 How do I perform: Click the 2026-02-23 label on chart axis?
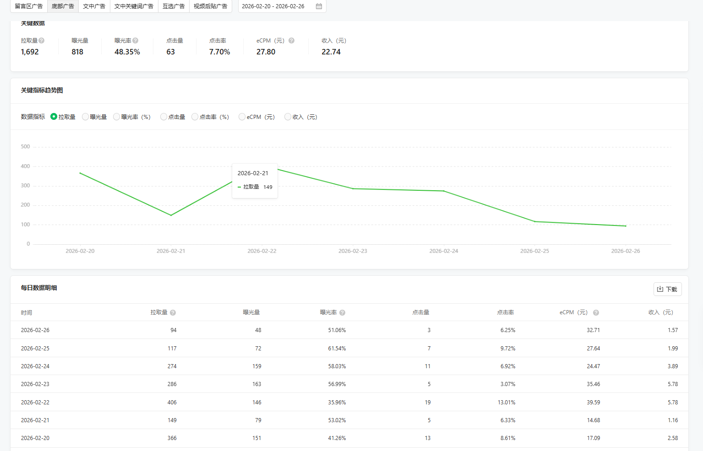[x=353, y=251]
